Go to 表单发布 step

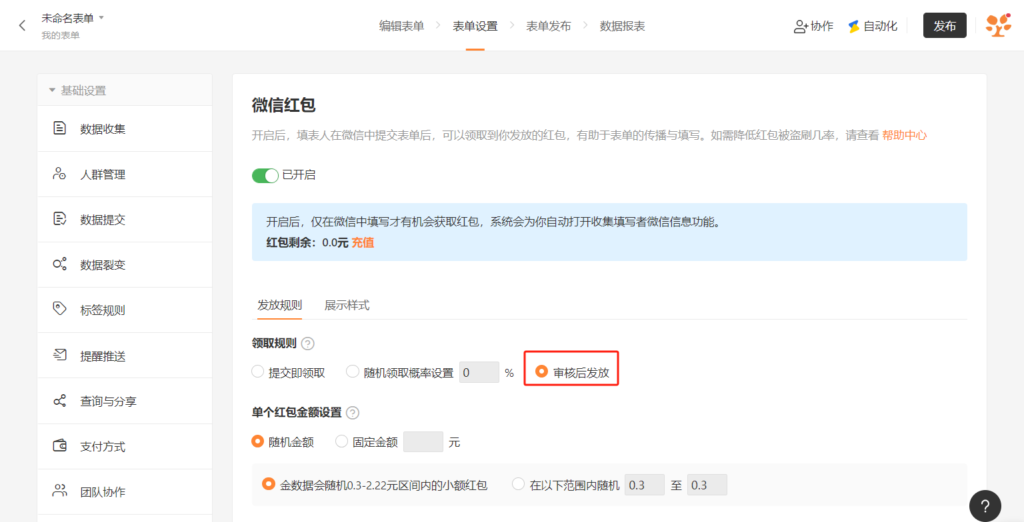pos(548,26)
